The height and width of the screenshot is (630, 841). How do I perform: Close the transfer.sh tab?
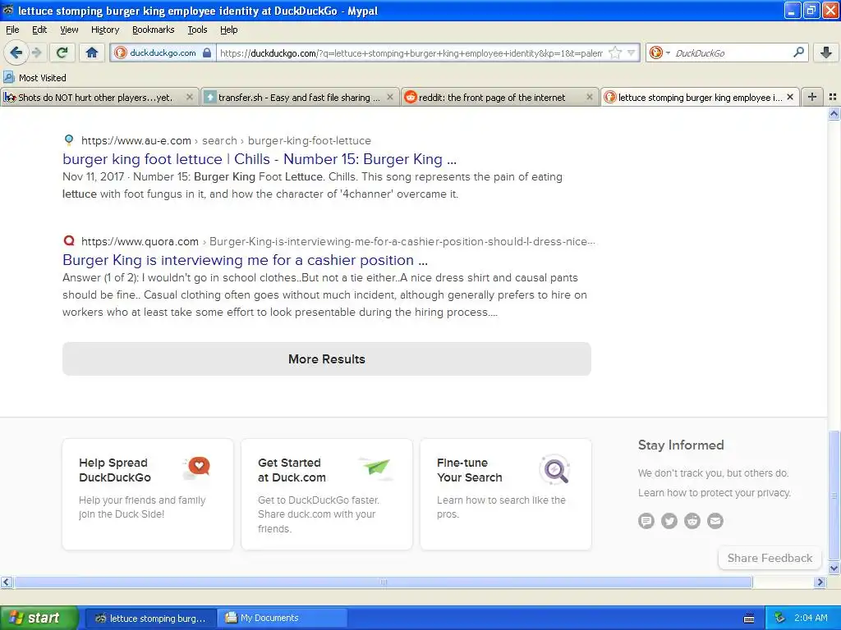click(x=390, y=97)
